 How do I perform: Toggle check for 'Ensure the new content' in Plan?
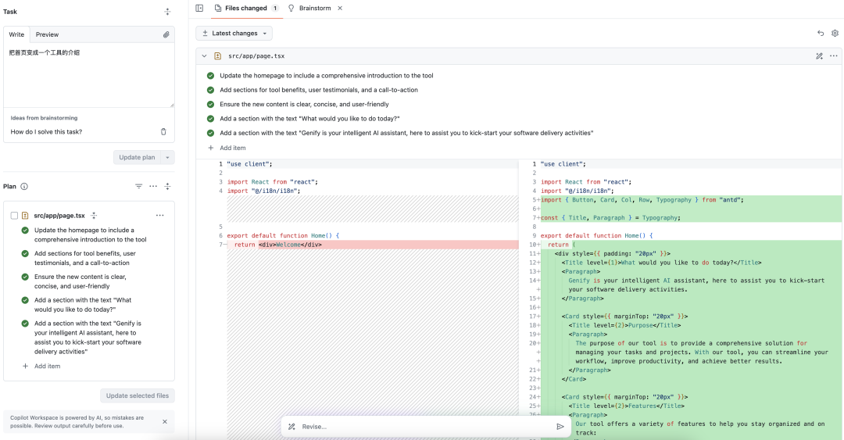point(25,277)
